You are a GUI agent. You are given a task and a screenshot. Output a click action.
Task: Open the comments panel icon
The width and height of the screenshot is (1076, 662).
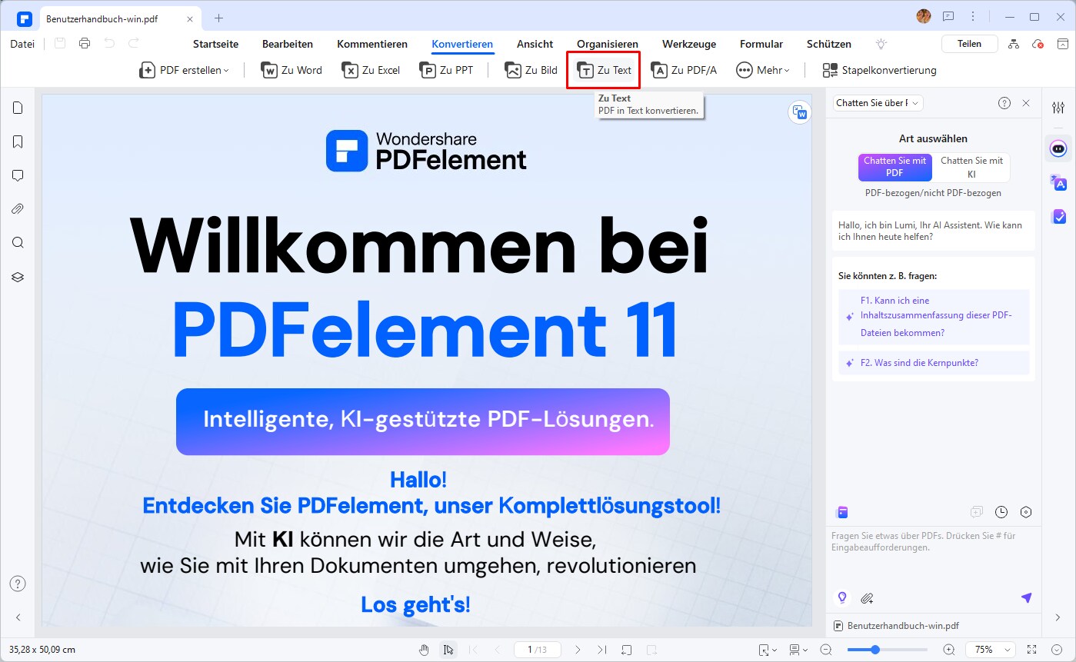click(x=18, y=175)
